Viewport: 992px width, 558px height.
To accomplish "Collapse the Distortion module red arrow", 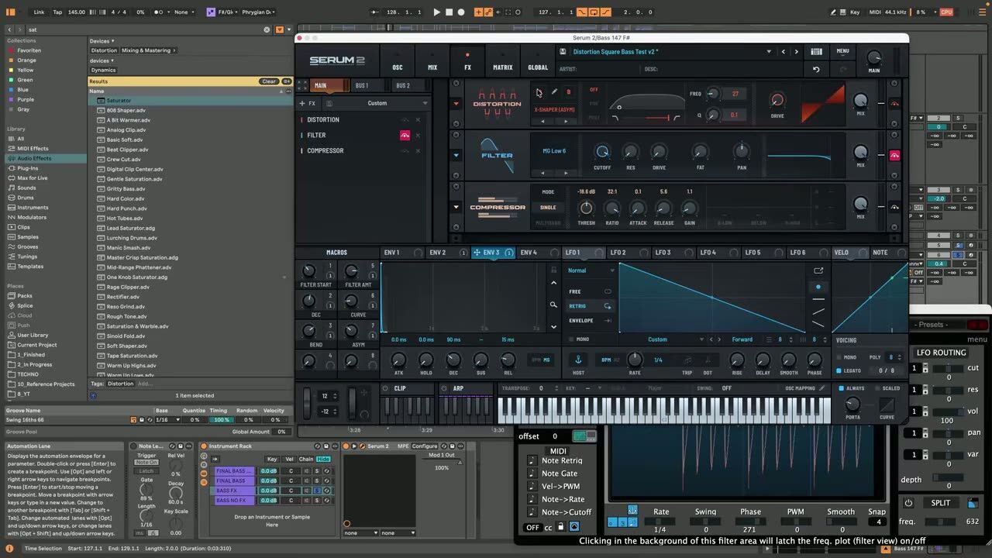I will pos(456,103).
